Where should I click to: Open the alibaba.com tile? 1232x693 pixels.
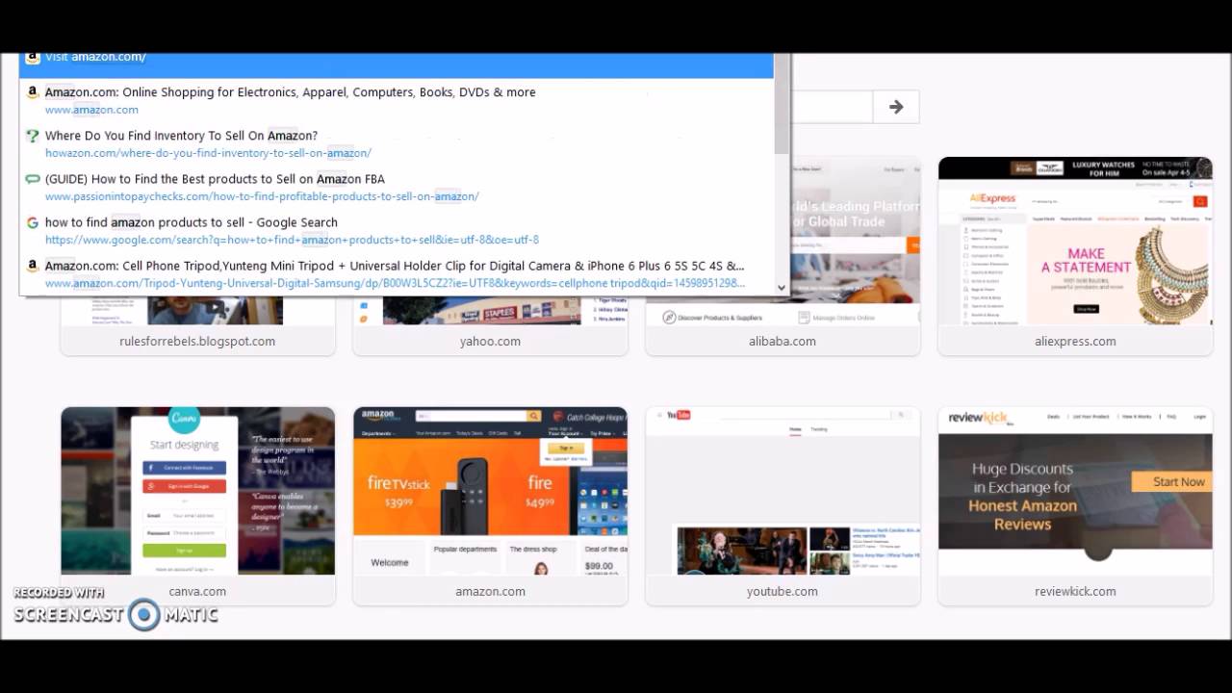click(783, 256)
